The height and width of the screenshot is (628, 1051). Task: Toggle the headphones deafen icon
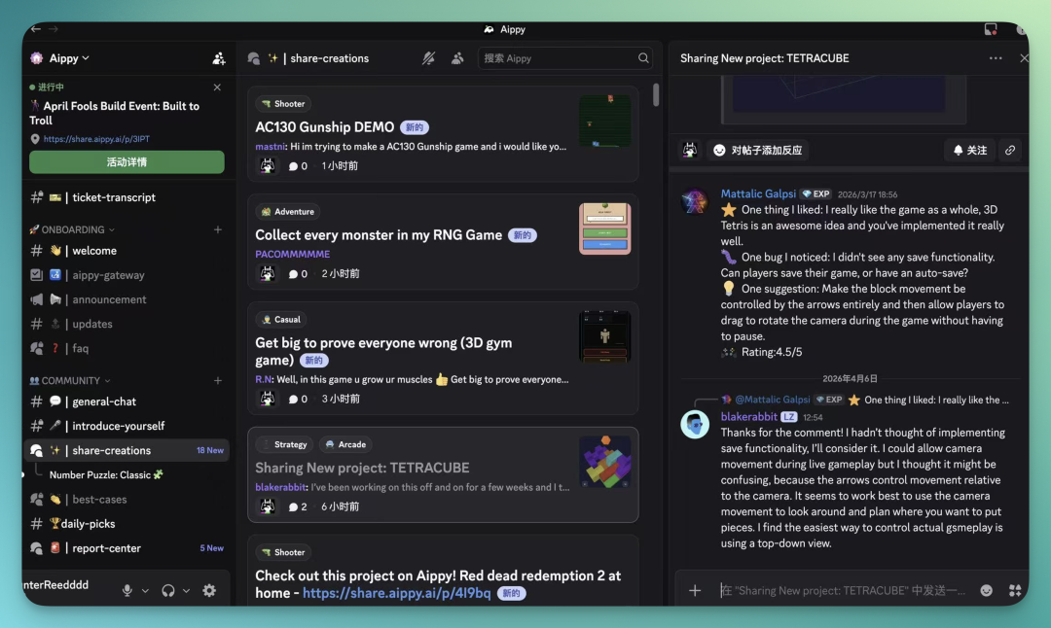point(168,590)
